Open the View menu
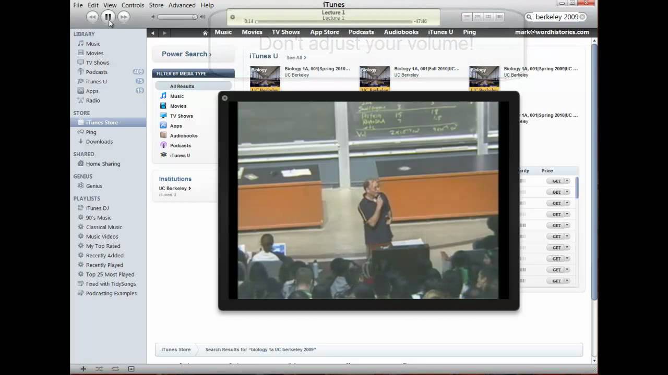The image size is (668, 375). click(x=110, y=5)
